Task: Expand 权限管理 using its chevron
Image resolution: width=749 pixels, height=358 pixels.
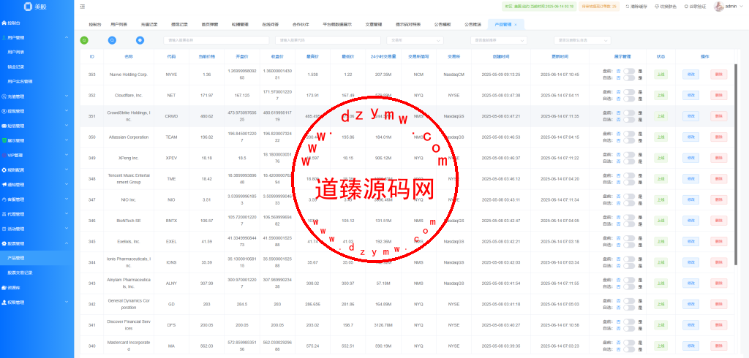Action: (x=67, y=302)
